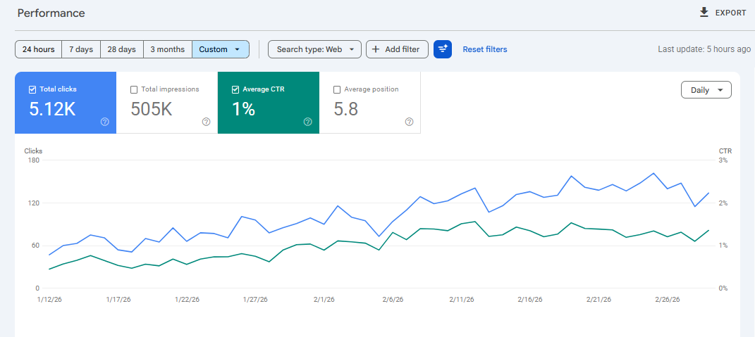Select the 3 months date tab
Screen dimensions: 755x337
coord(168,49)
